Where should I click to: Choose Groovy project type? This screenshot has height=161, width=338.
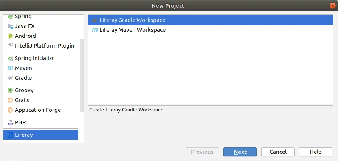point(41,90)
